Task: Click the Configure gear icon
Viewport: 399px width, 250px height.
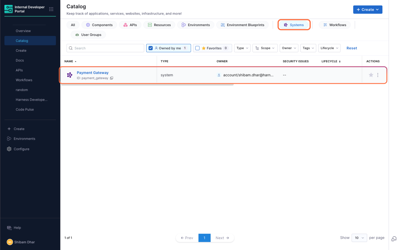Action: pyautogui.click(x=9, y=149)
